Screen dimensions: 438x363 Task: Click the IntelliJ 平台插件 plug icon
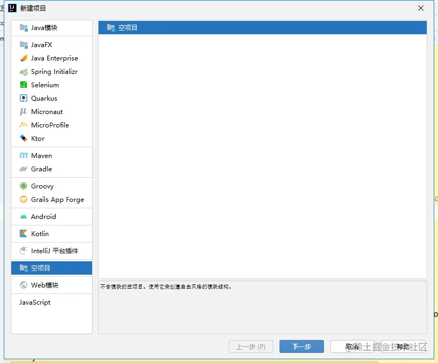click(x=24, y=251)
